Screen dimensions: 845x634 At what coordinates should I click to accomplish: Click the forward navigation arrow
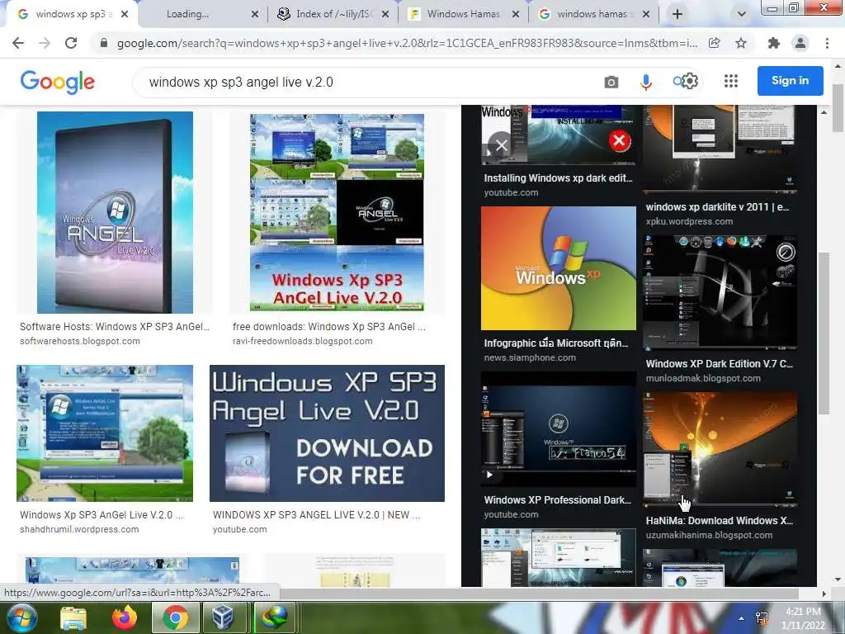[45, 43]
